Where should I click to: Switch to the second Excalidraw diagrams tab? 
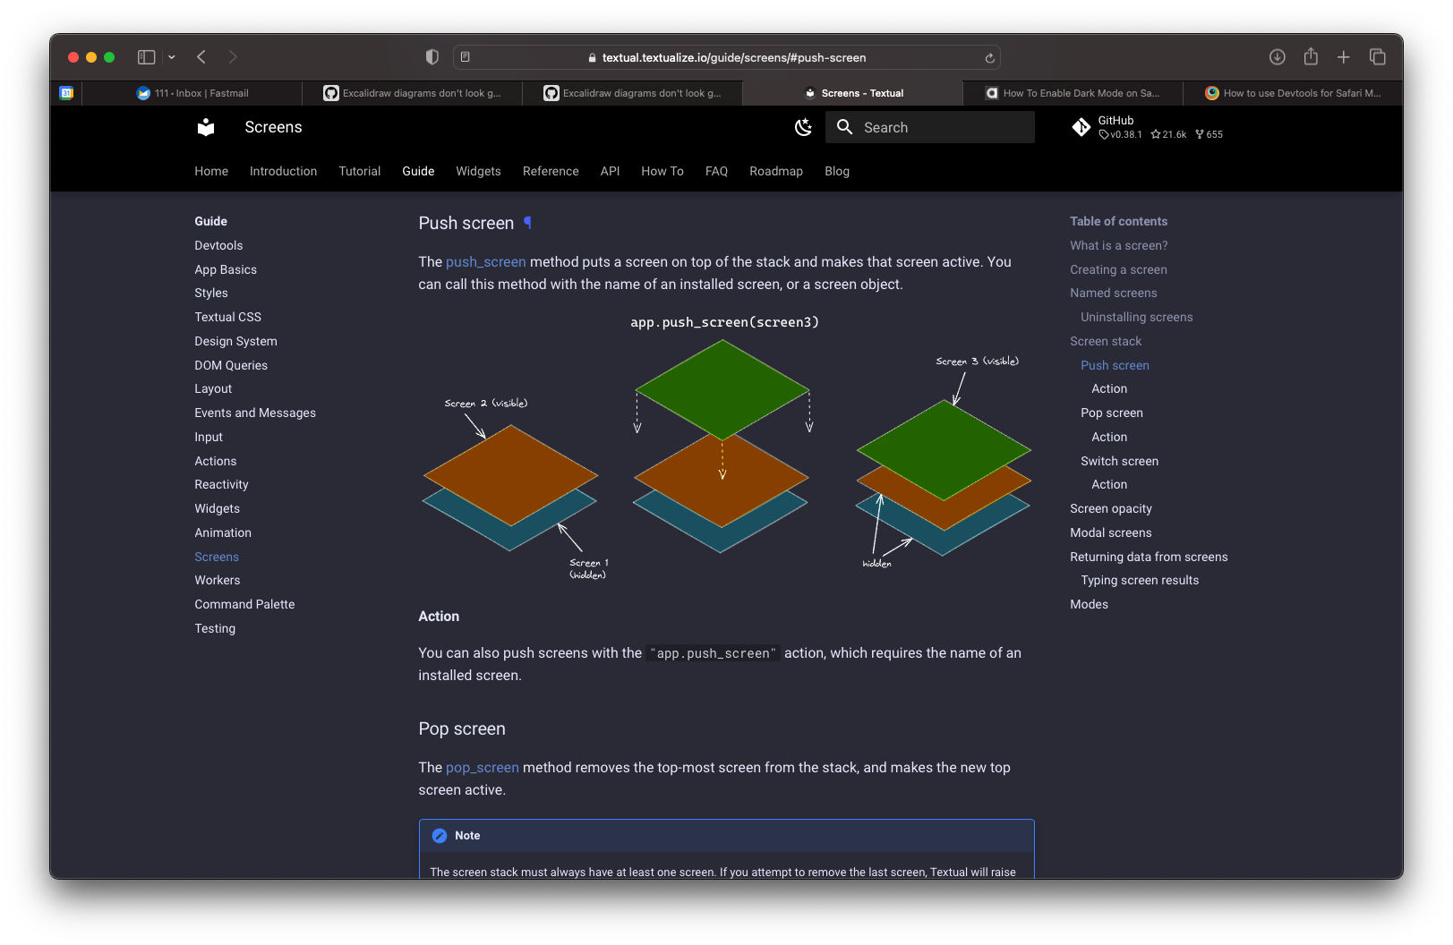click(x=633, y=93)
